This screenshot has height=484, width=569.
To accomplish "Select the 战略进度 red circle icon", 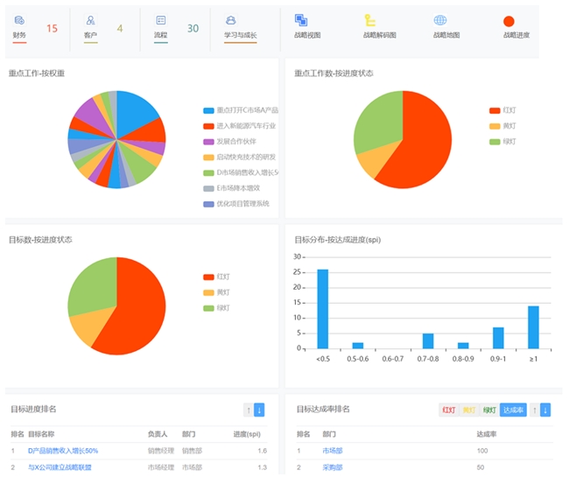I will click(509, 21).
